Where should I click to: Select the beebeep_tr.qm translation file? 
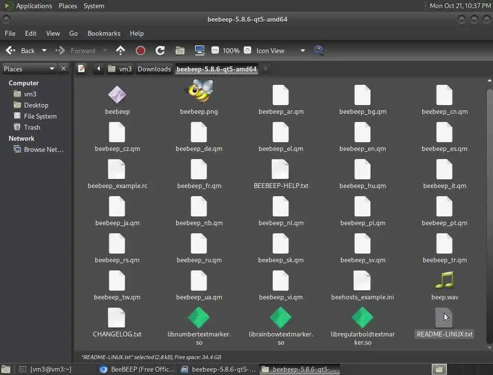coord(444,243)
